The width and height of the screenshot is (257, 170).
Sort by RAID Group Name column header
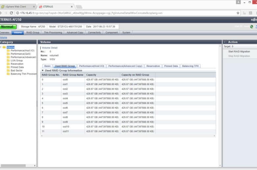click(73, 75)
